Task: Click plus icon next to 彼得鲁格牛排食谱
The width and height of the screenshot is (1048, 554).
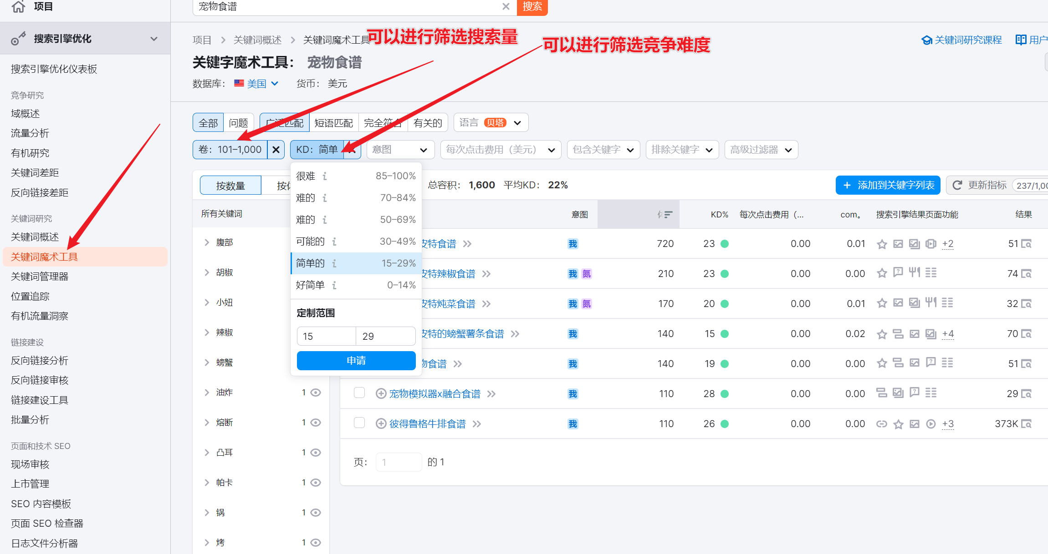Action: 381,424
